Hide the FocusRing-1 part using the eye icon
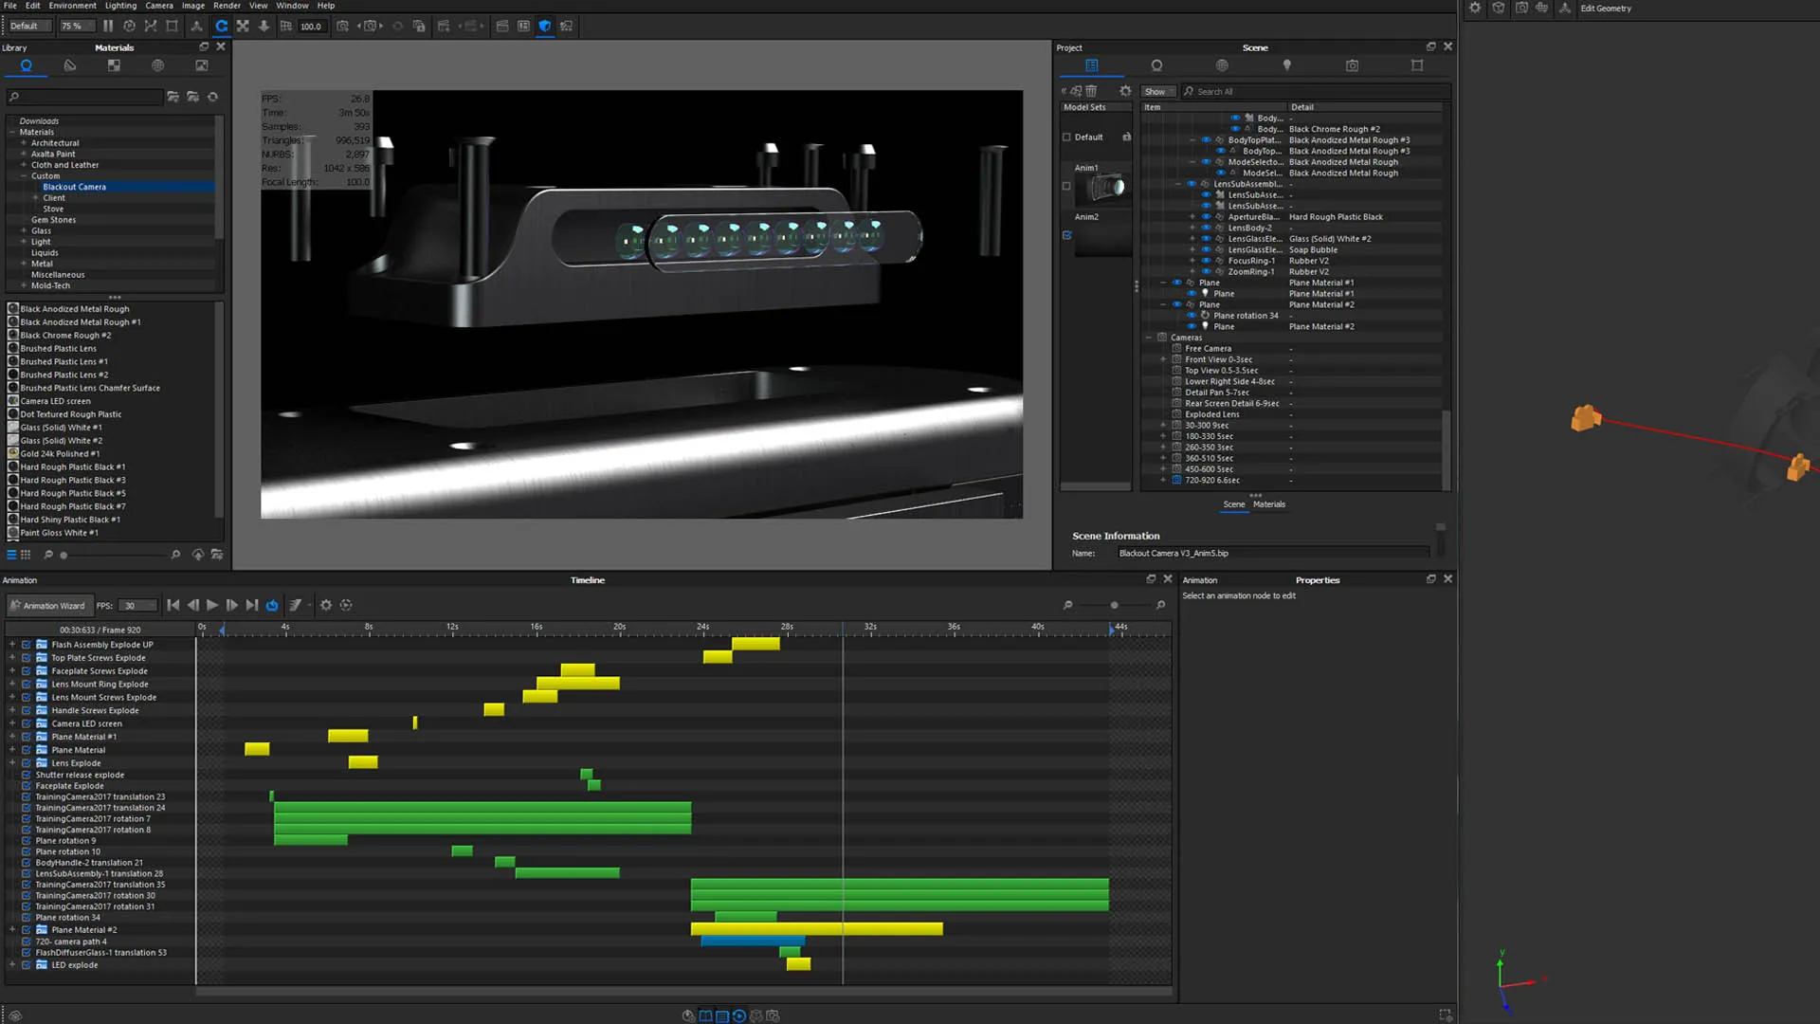 (x=1206, y=261)
